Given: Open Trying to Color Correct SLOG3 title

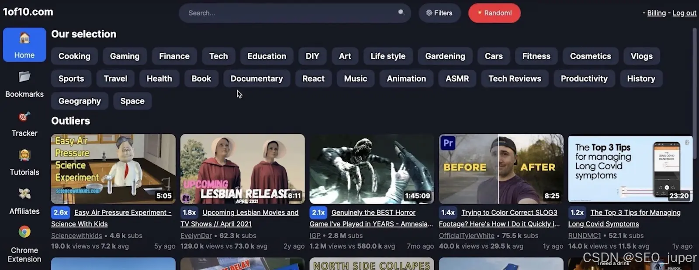Looking at the screenshot, I should pos(499,218).
